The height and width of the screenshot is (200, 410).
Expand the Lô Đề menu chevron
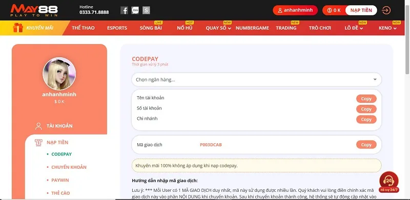361,29
